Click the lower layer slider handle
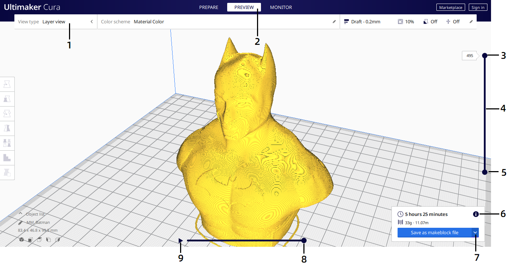 click(x=485, y=172)
